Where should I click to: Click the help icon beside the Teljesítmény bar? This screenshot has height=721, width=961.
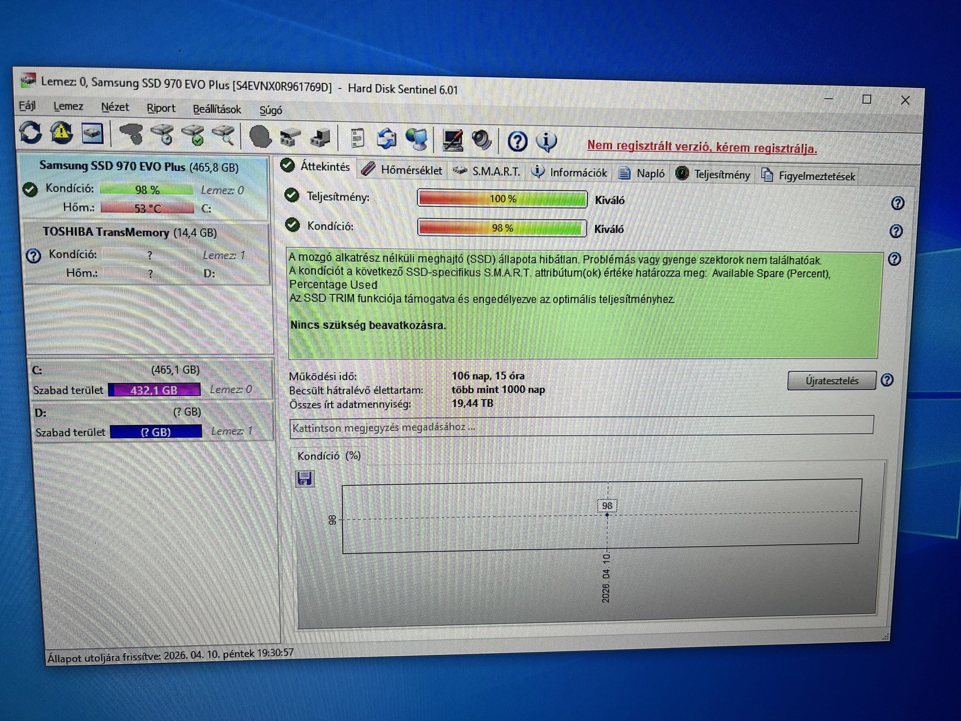pos(897,203)
